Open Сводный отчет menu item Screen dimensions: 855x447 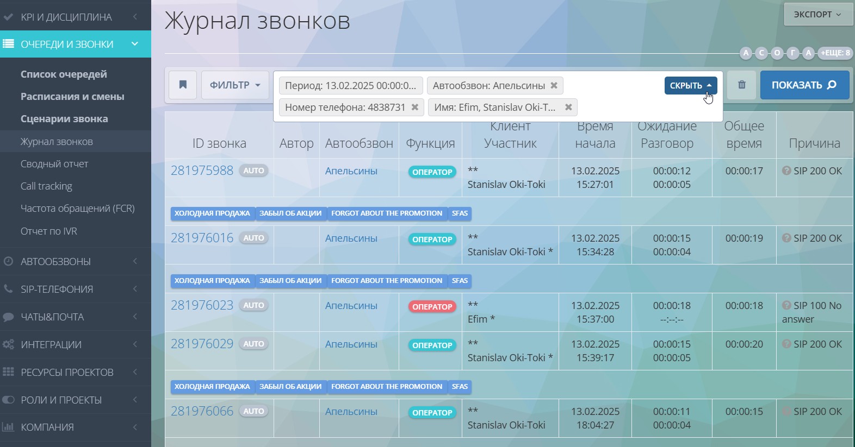pos(54,163)
